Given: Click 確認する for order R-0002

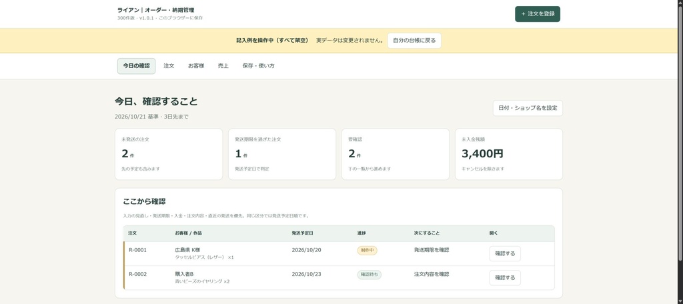Looking at the screenshot, I should (505, 278).
